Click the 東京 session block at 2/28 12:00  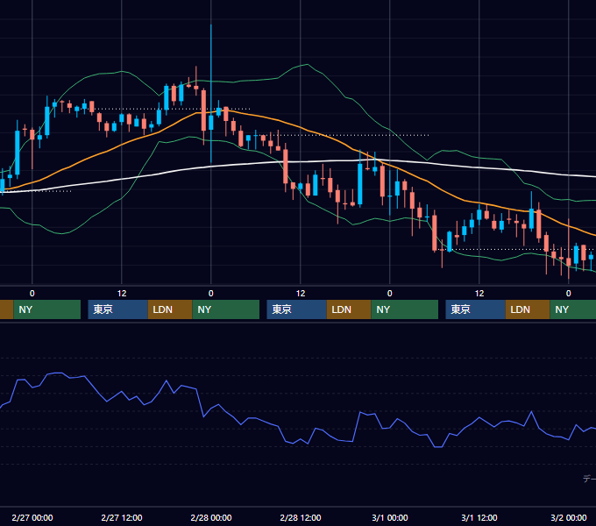tap(296, 309)
